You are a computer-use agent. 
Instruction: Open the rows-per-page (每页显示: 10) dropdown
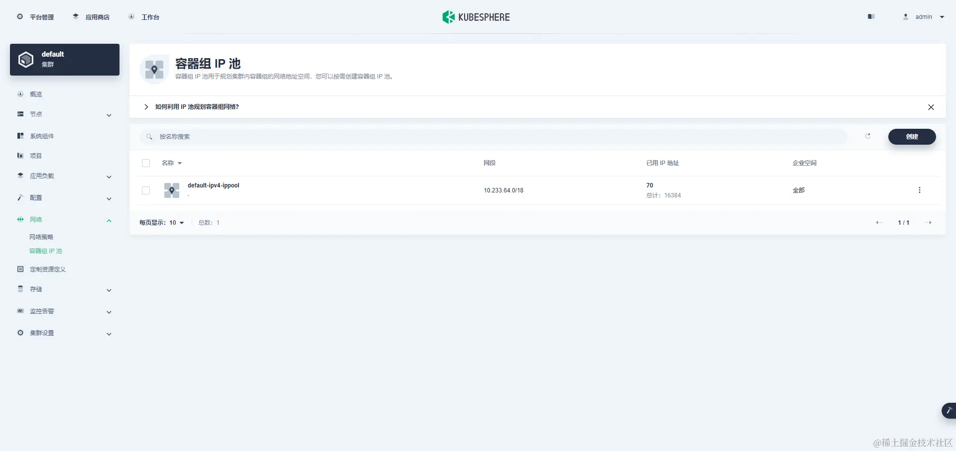(x=162, y=223)
